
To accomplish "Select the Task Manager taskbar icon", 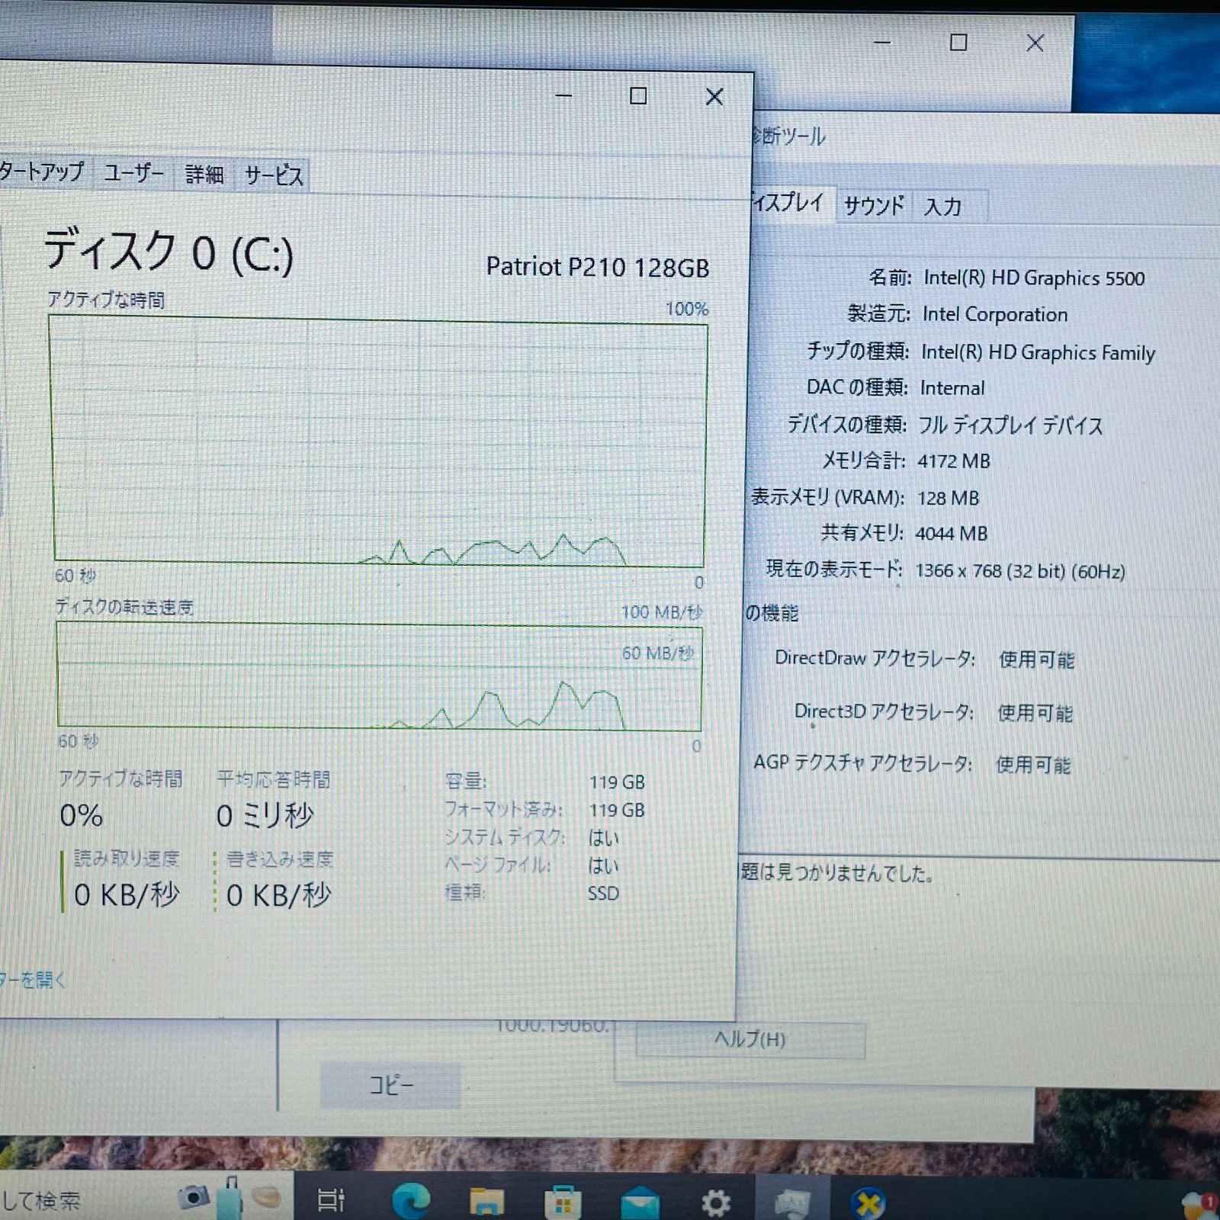I will click(x=792, y=1203).
